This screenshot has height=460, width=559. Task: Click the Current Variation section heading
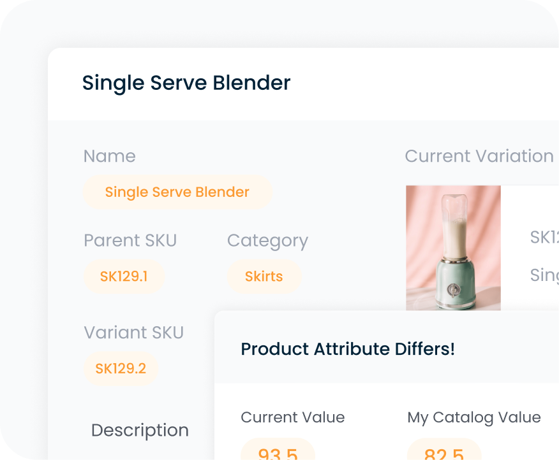479,156
